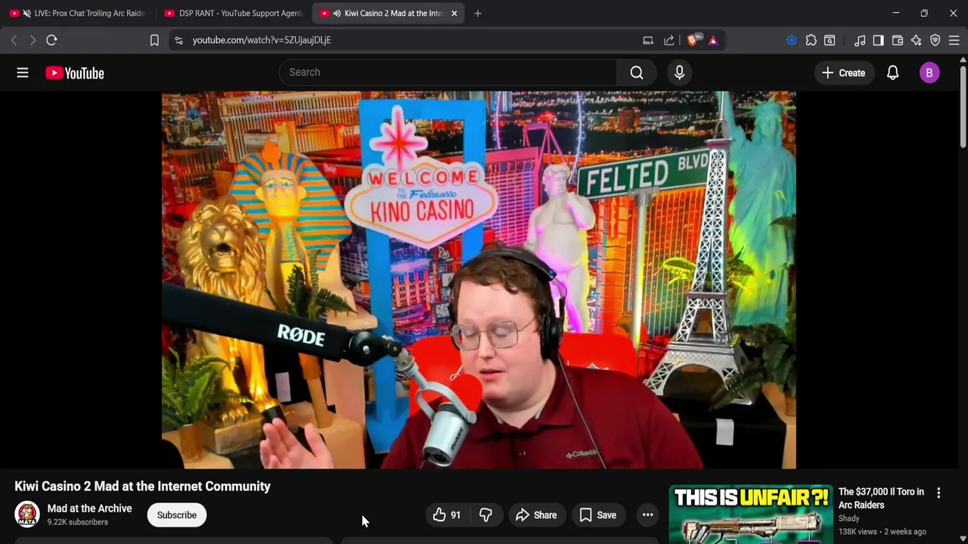View site information icon in address bar
968x544 pixels.
click(x=178, y=40)
